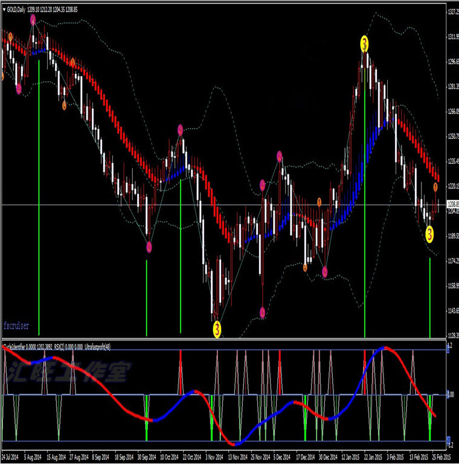459x465 pixels.
Task: Open the dropdown triangle beside GOLD,Daily title
Action: 5,10
